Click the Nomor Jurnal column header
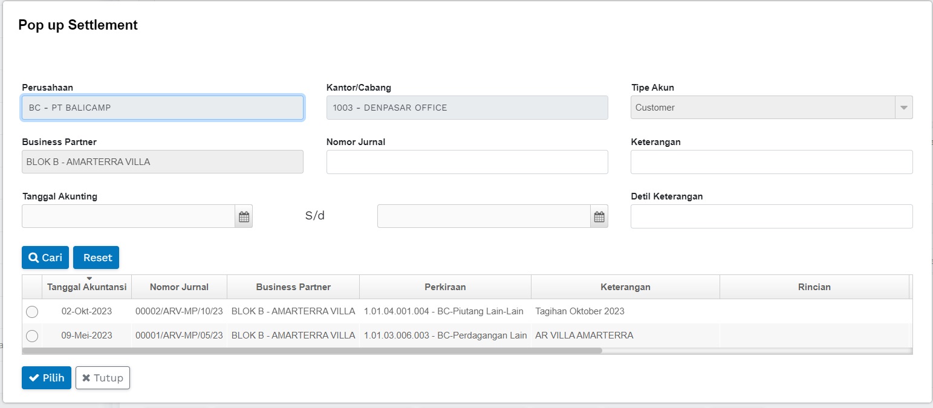This screenshot has width=933, height=408. pyautogui.click(x=179, y=287)
